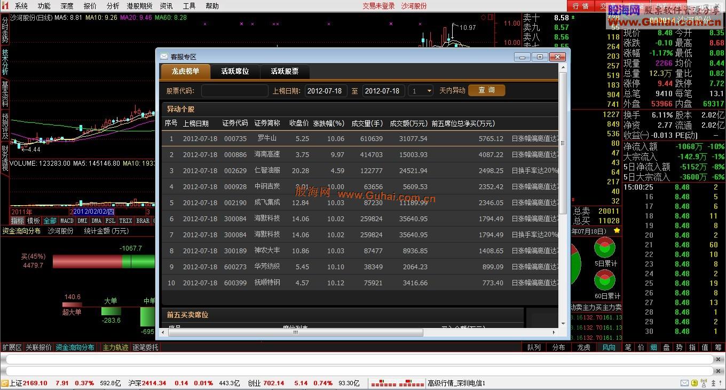
Task: Open the 港股期货 menu
Action: [139, 6]
